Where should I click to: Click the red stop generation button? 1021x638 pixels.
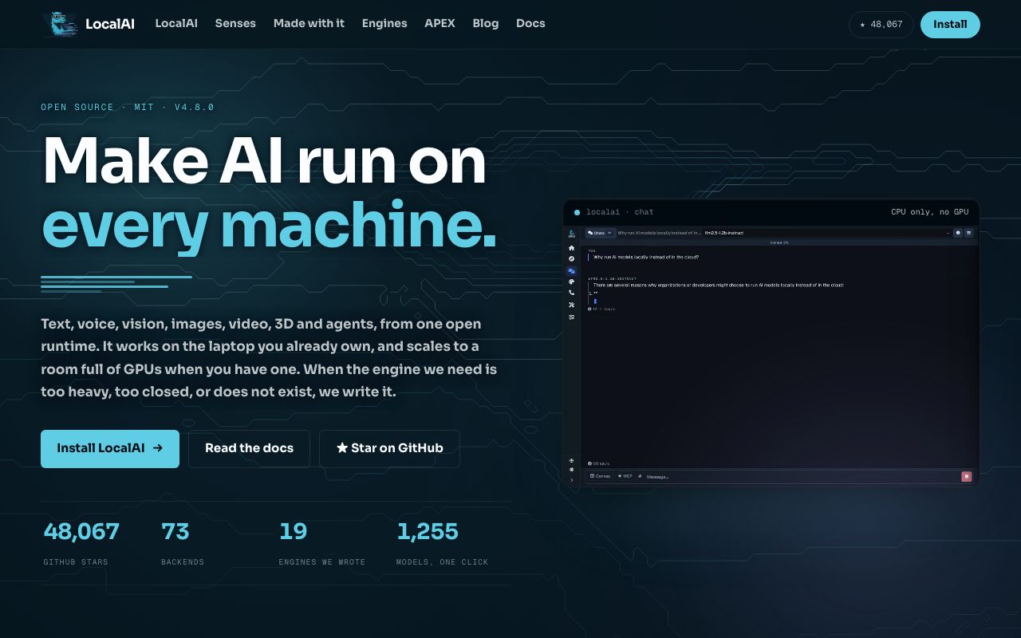pyautogui.click(x=967, y=477)
